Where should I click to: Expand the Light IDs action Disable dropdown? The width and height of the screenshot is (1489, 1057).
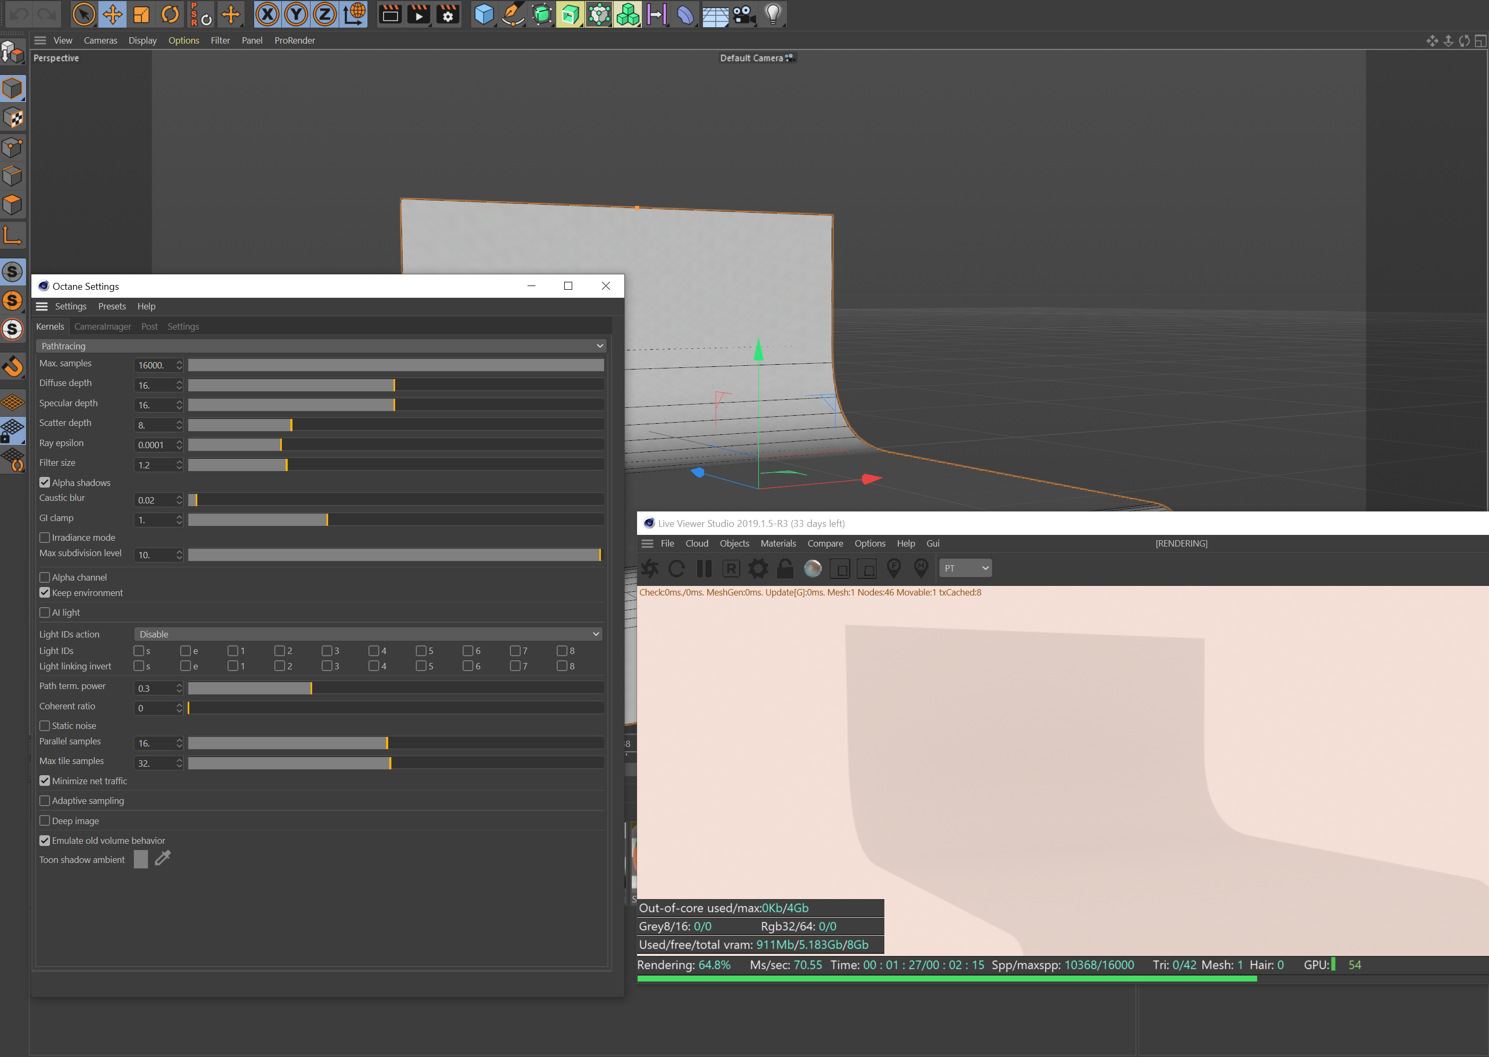(x=369, y=634)
